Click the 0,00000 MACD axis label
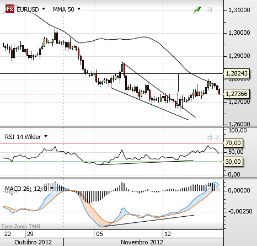 click(239, 190)
